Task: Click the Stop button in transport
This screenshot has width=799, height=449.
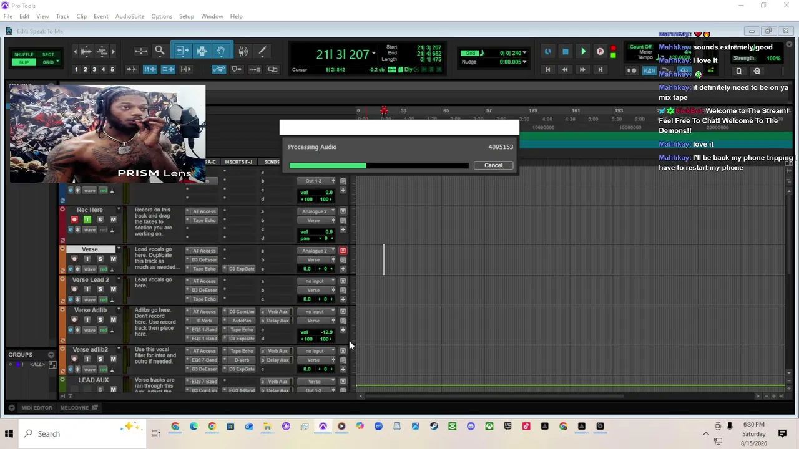Action: (x=566, y=52)
